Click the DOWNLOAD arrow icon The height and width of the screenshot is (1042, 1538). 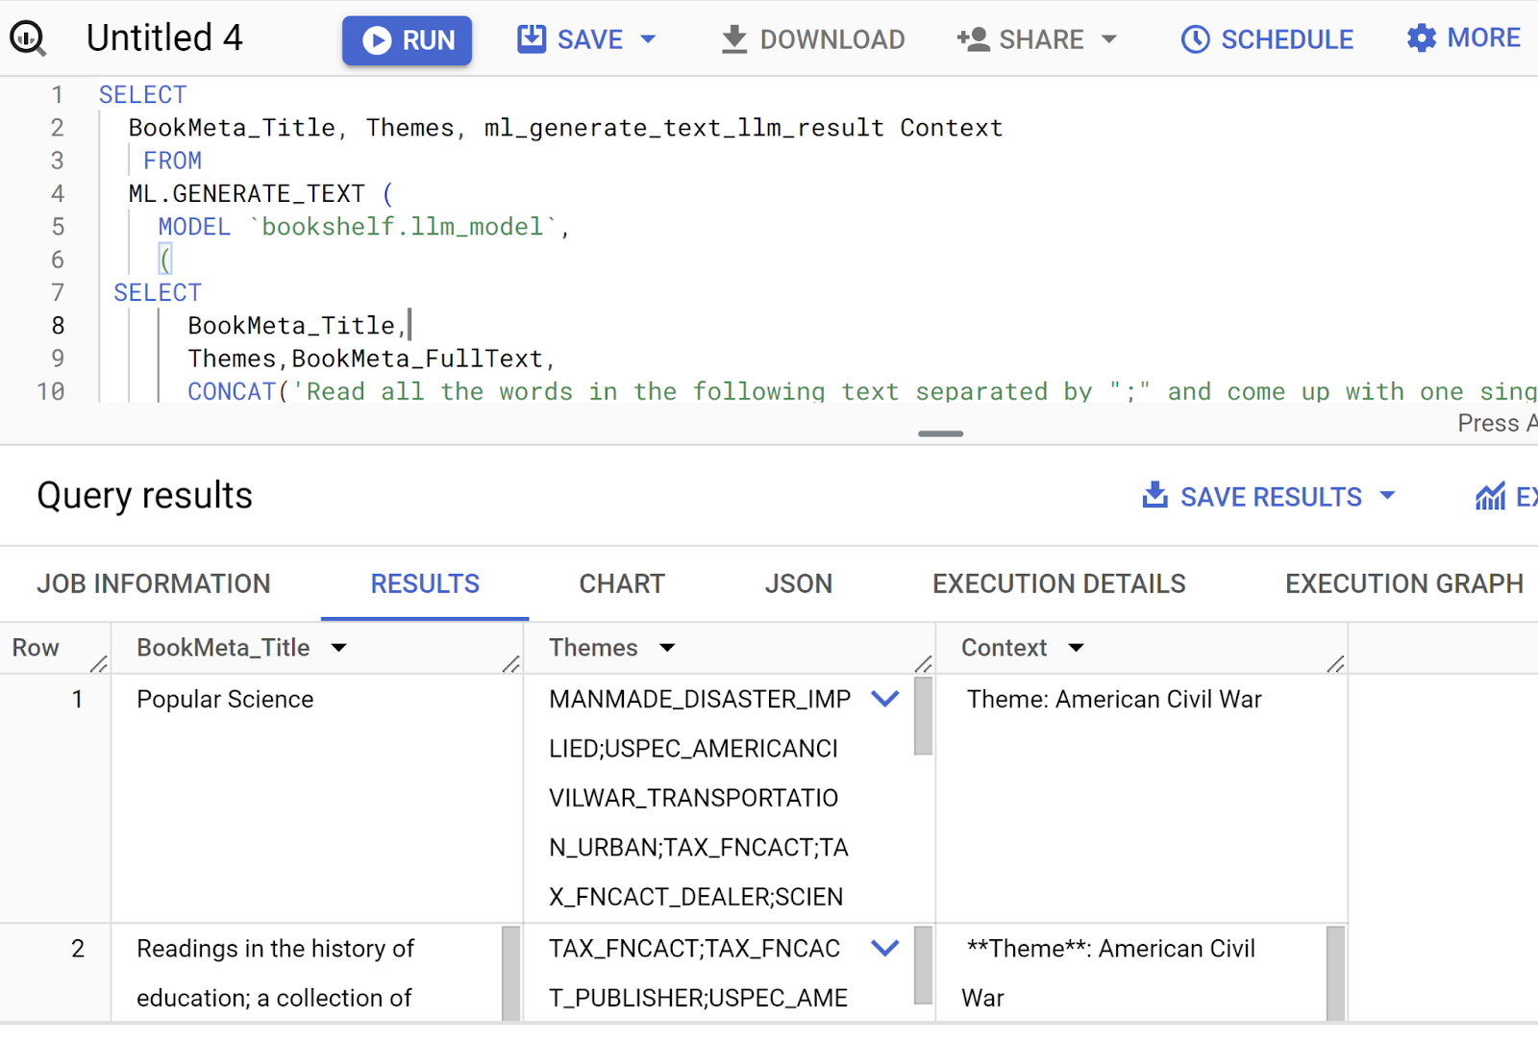pos(733,39)
